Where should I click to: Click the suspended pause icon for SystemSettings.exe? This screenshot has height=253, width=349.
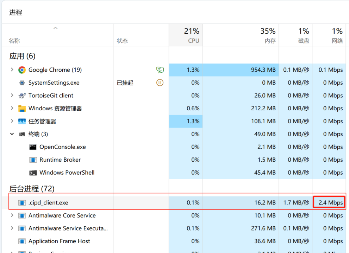[160, 83]
